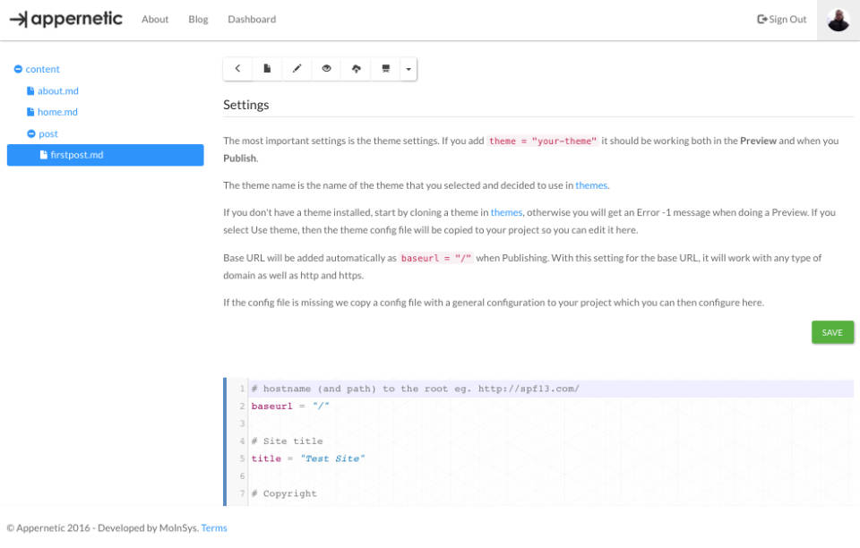The width and height of the screenshot is (860, 548).
Task: Collapse the content folder
Action: (18, 70)
